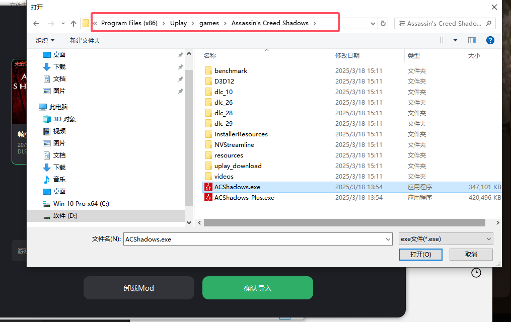This screenshot has width=511, height=322.
Task: Go up one folder level
Action: tap(74, 24)
